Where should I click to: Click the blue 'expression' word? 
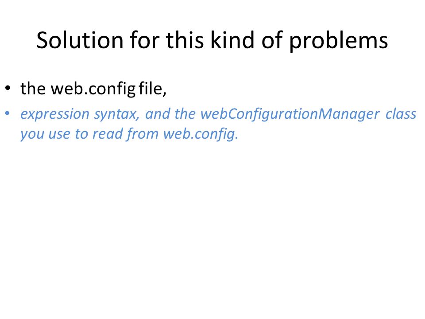tap(55, 114)
